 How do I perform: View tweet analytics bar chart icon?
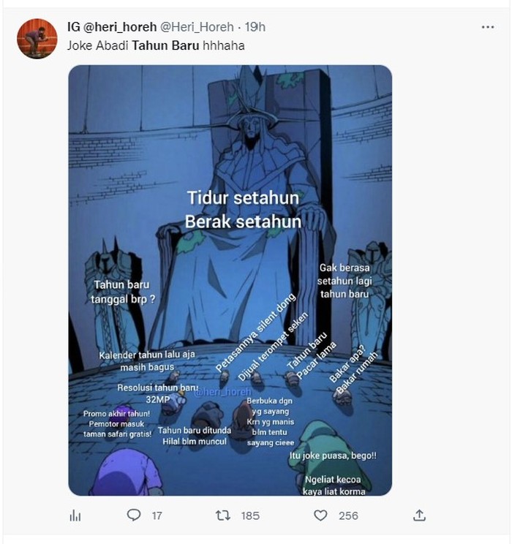(75, 515)
